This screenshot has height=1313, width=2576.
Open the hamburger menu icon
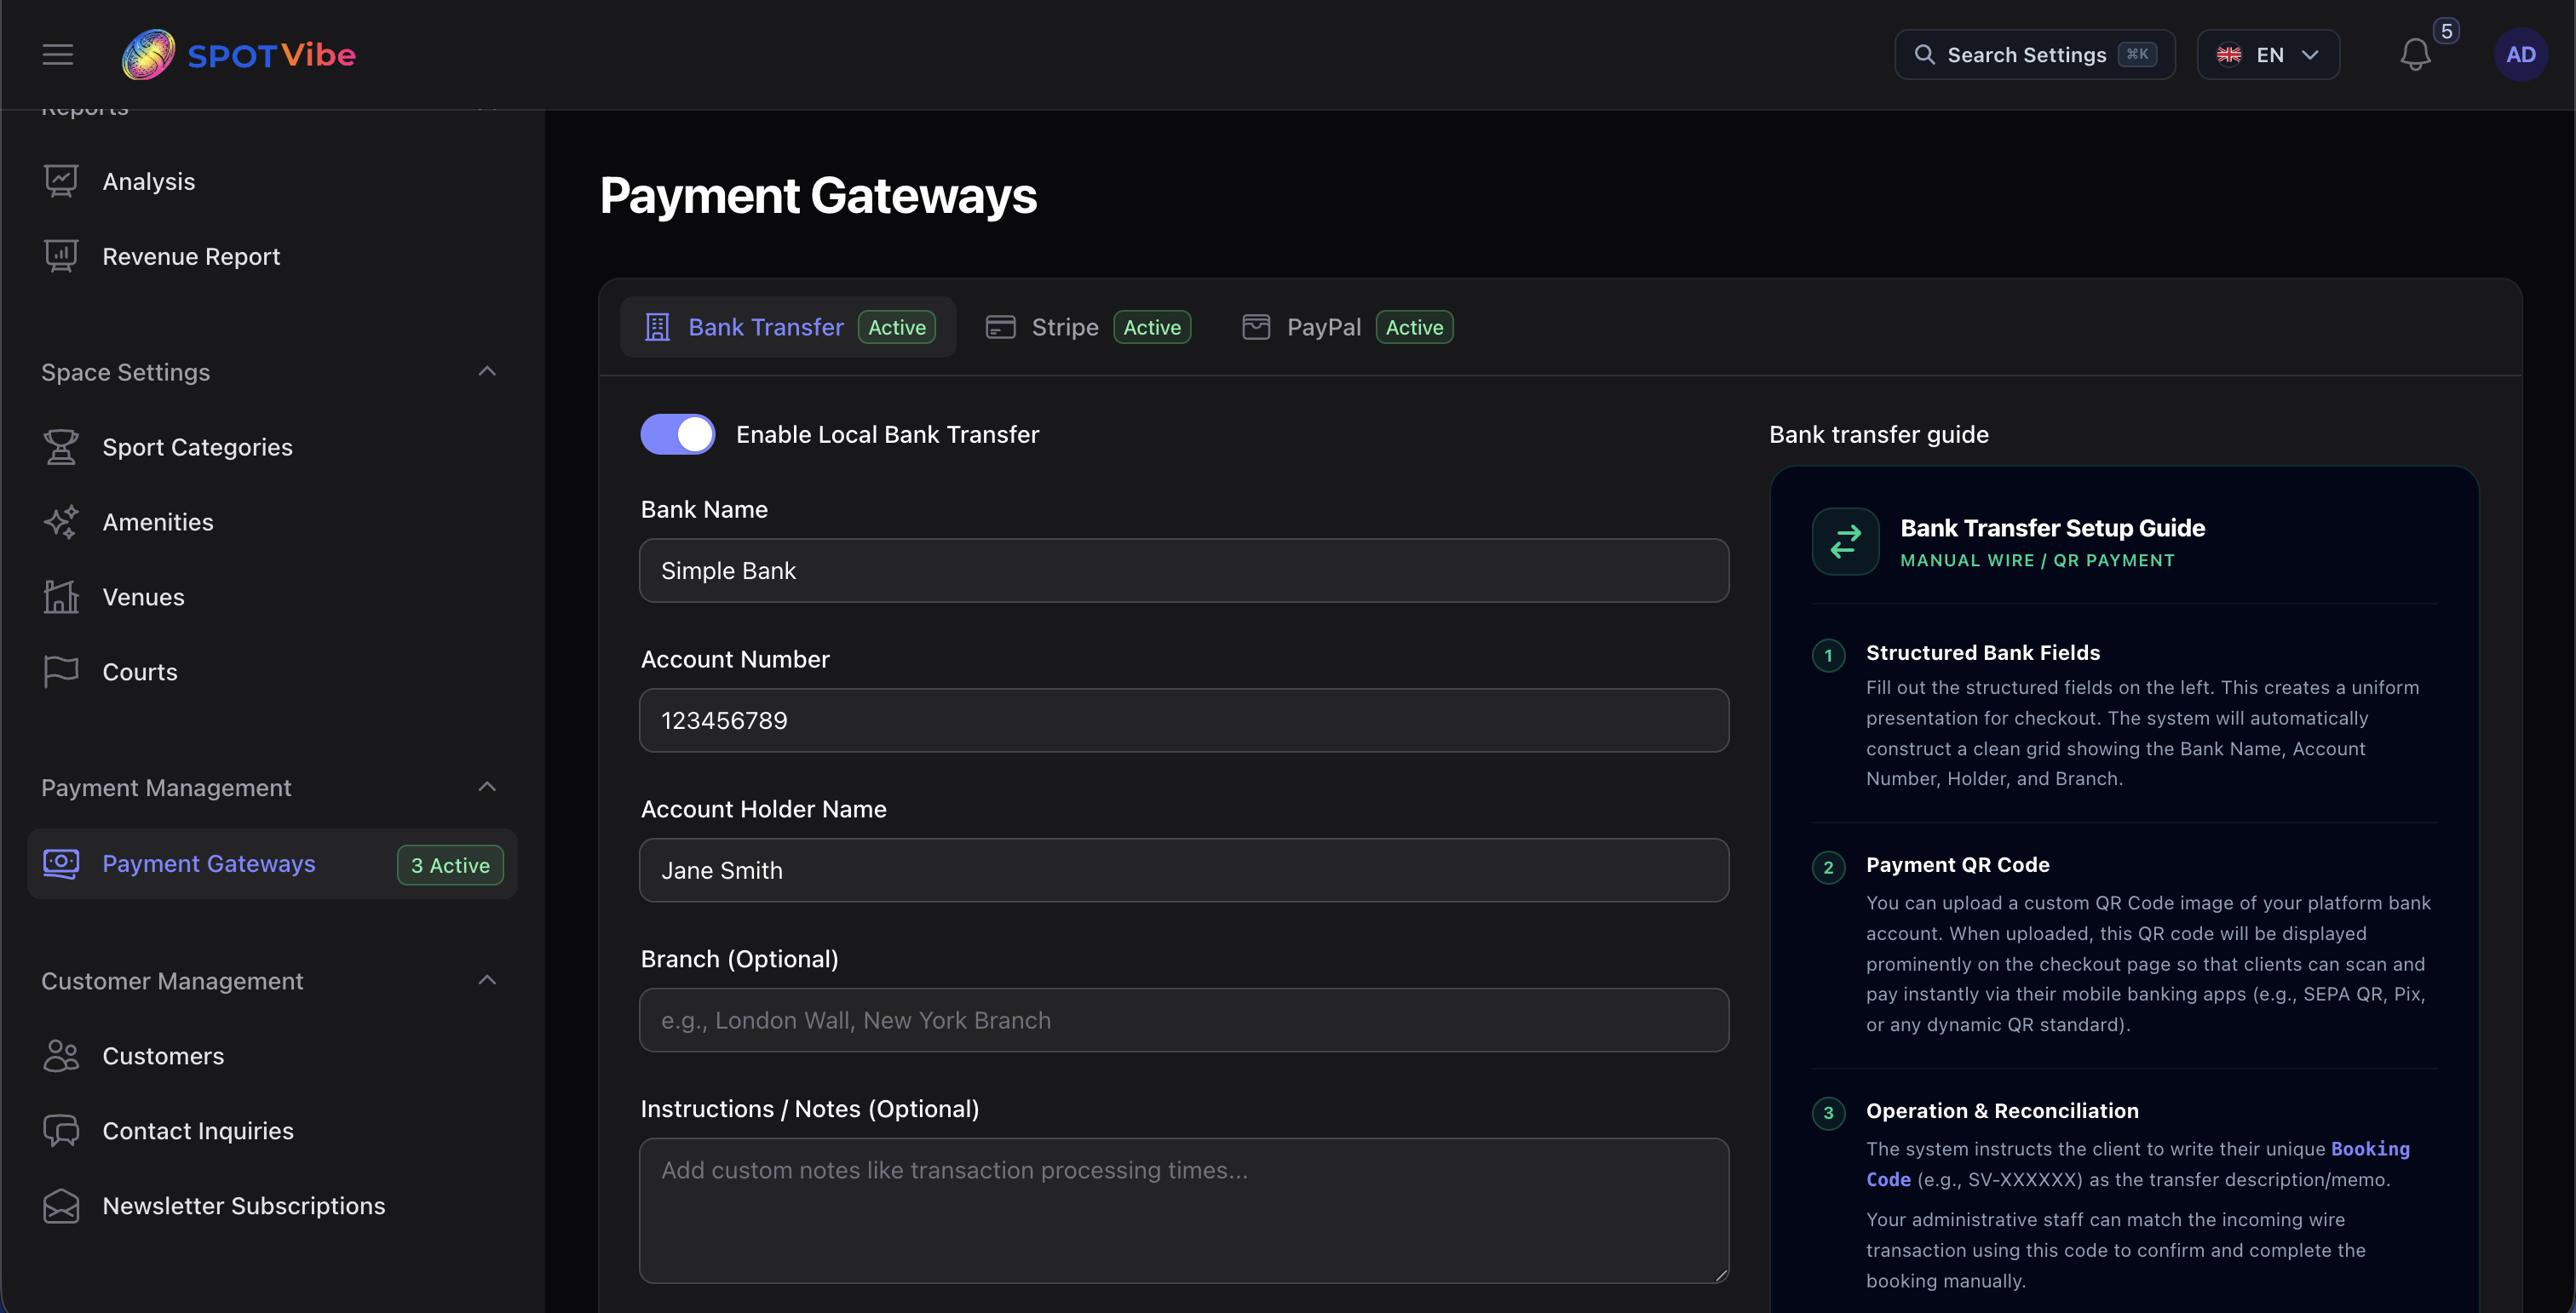click(58, 55)
